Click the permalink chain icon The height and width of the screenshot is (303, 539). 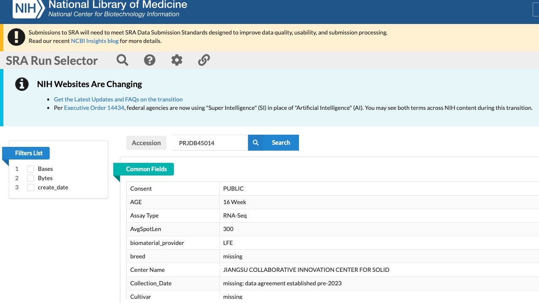[204, 60]
